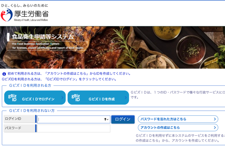
Task: Click 'The Food business Application System' subtitle
Action: click(35, 44)
